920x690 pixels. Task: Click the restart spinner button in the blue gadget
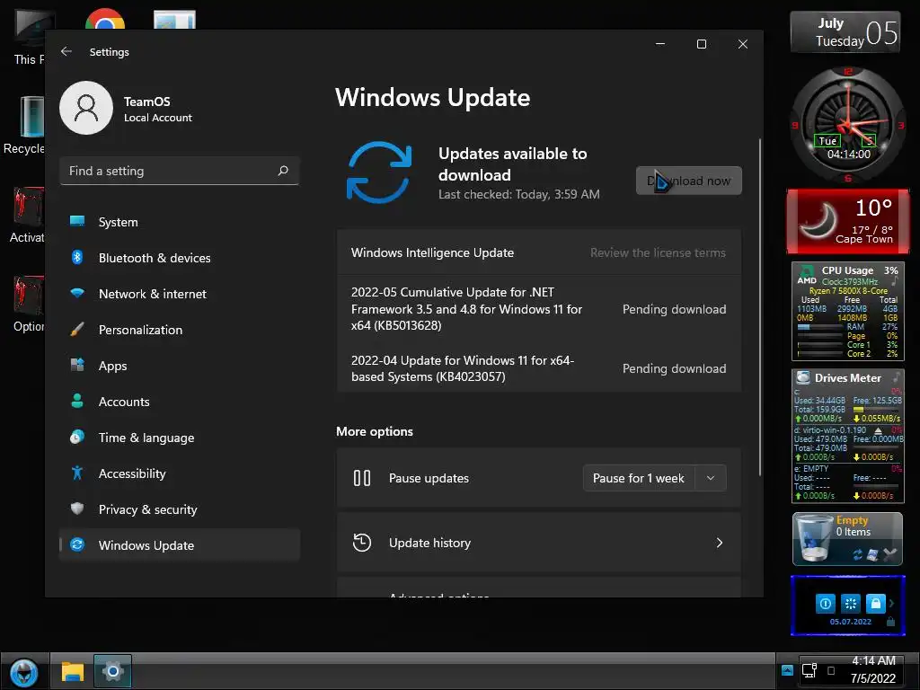(x=850, y=603)
